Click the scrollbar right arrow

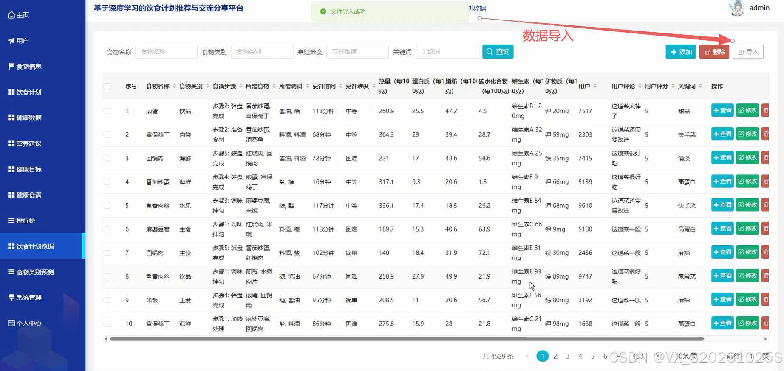click(766, 339)
